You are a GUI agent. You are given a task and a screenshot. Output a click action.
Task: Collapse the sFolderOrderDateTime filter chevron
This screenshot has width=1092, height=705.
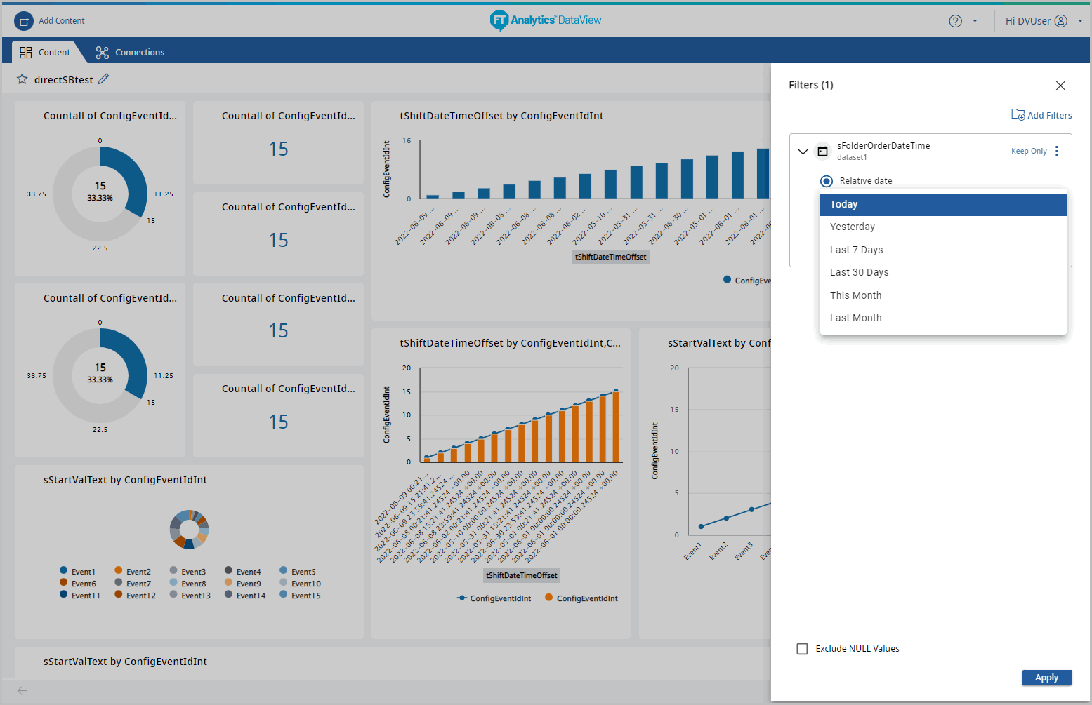click(x=803, y=151)
